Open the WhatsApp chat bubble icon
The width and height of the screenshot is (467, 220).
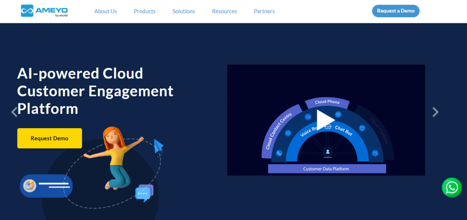point(452,187)
